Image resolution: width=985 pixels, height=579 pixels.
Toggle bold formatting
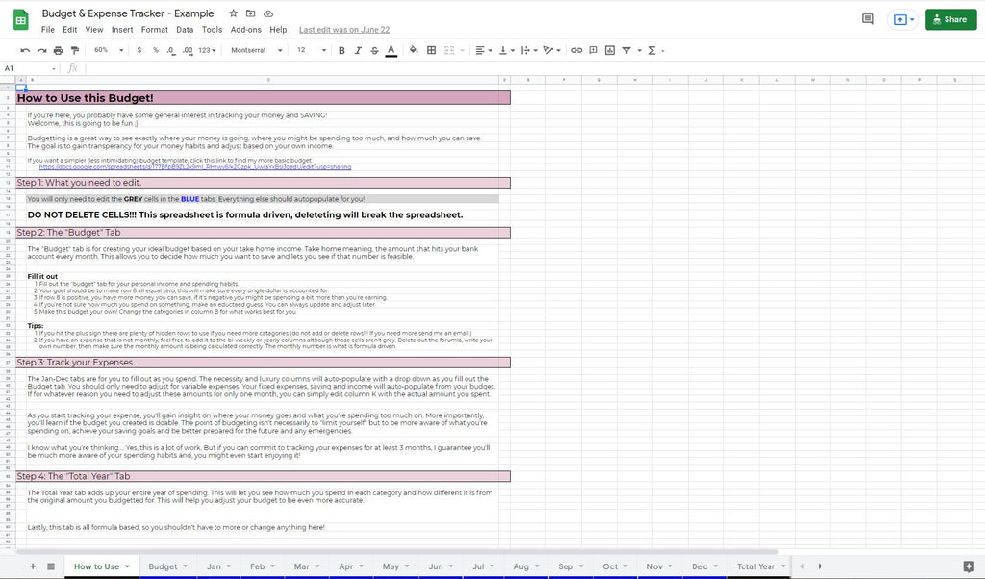[341, 50]
